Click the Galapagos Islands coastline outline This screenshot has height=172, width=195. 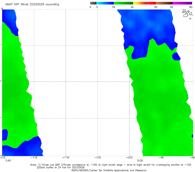click(187, 14)
